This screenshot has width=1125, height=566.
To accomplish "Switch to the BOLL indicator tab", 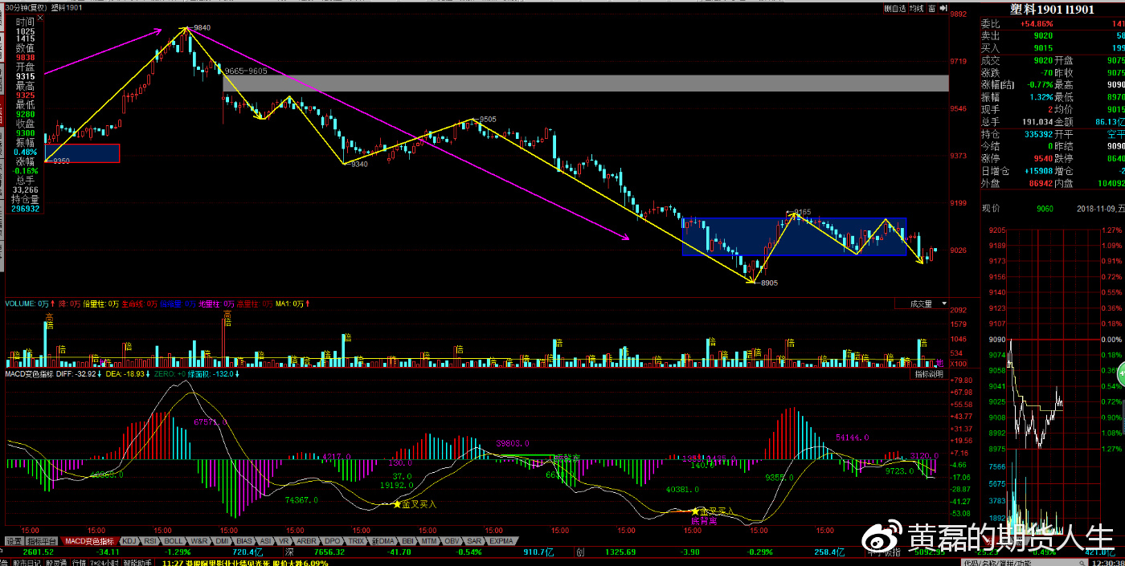I will [174, 541].
